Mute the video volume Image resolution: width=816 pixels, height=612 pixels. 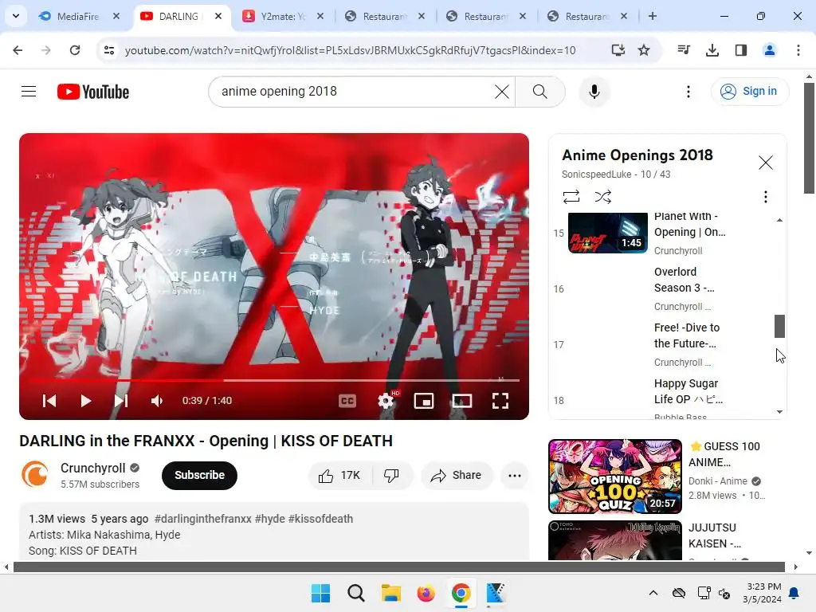click(157, 400)
